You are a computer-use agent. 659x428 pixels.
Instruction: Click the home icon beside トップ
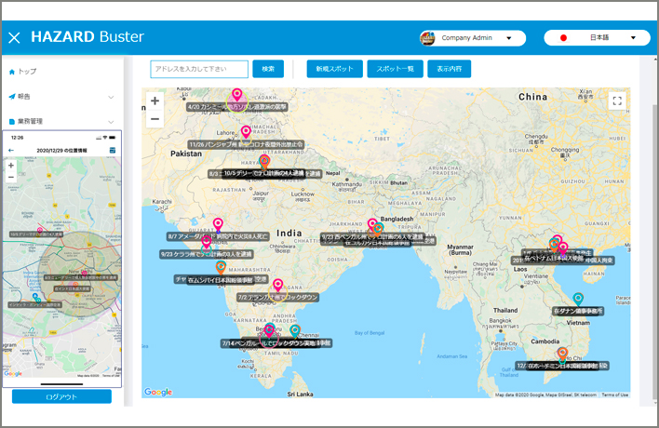tap(12, 72)
